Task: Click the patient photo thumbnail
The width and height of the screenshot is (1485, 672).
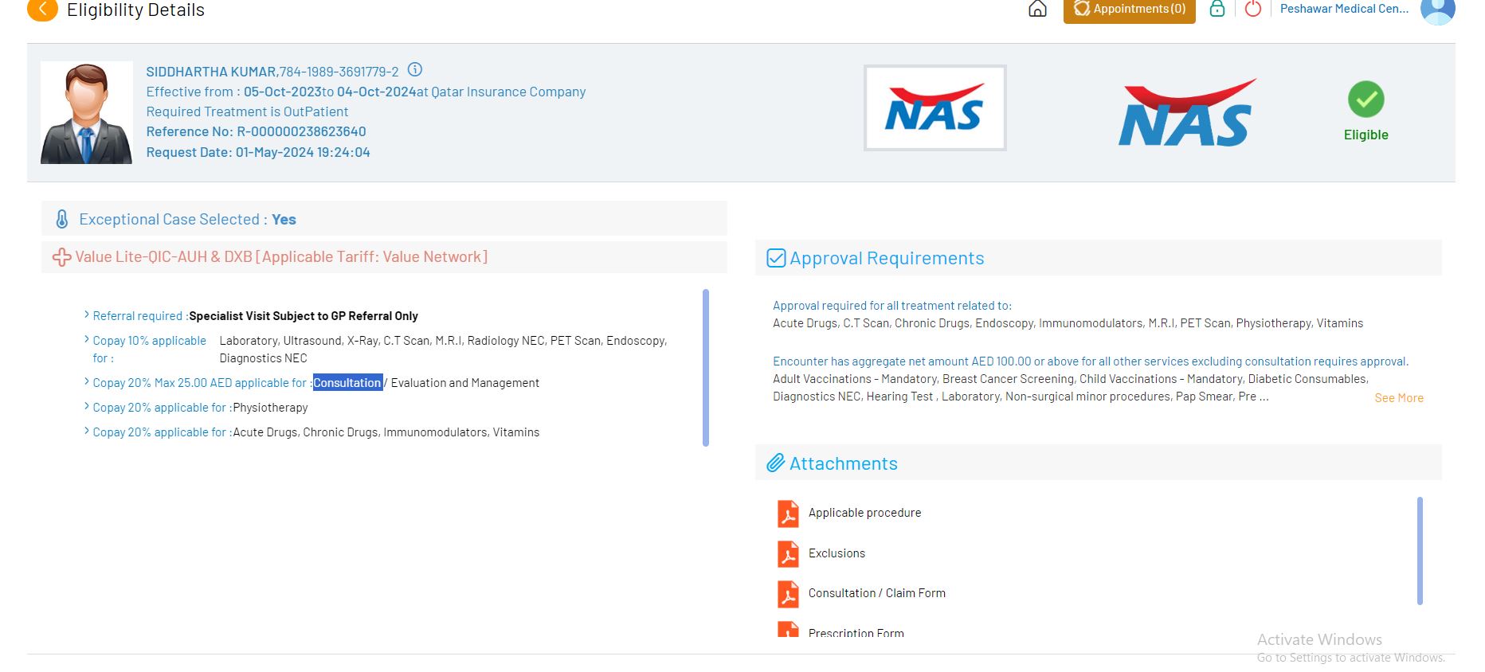Action: pos(87,112)
